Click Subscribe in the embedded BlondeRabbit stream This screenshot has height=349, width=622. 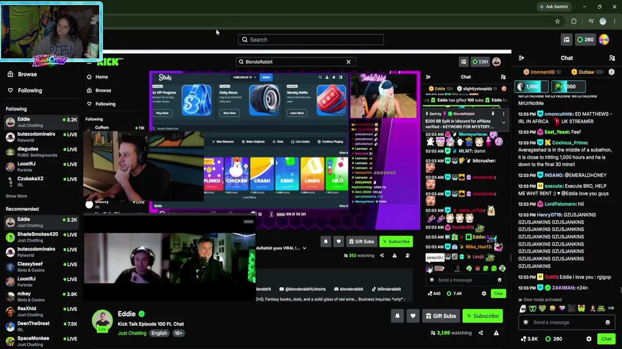click(396, 241)
